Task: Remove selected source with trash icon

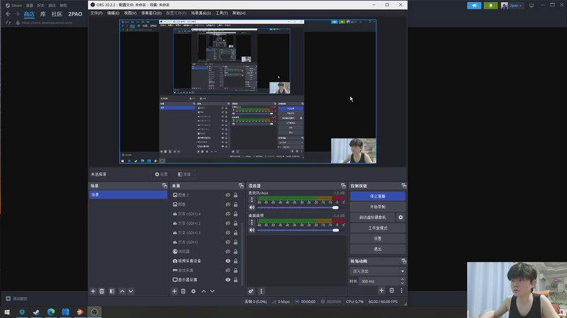Action: click(x=184, y=291)
